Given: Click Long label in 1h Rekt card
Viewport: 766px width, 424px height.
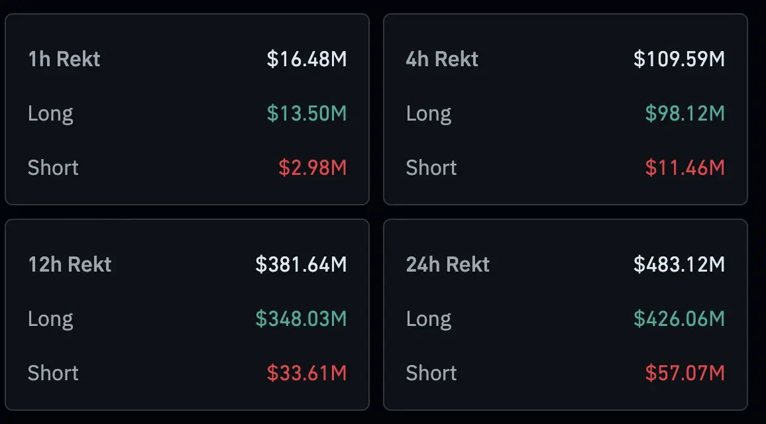Looking at the screenshot, I should (50, 113).
